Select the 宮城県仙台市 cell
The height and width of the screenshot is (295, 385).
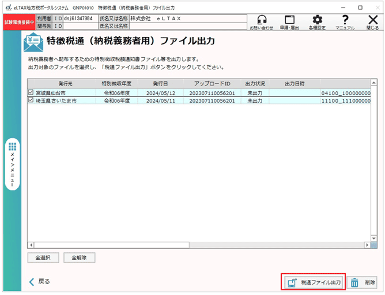(x=65, y=93)
